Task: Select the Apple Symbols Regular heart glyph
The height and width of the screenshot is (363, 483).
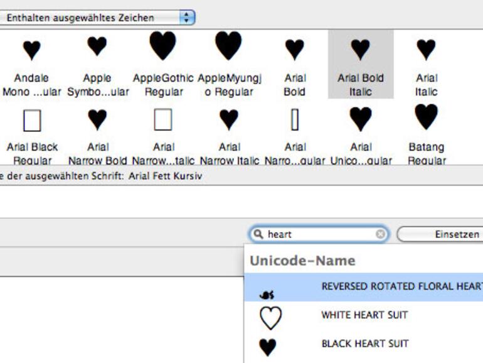Action: (x=97, y=46)
